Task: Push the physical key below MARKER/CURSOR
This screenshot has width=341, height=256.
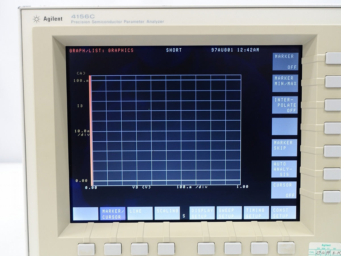Action: [x=113, y=249]
